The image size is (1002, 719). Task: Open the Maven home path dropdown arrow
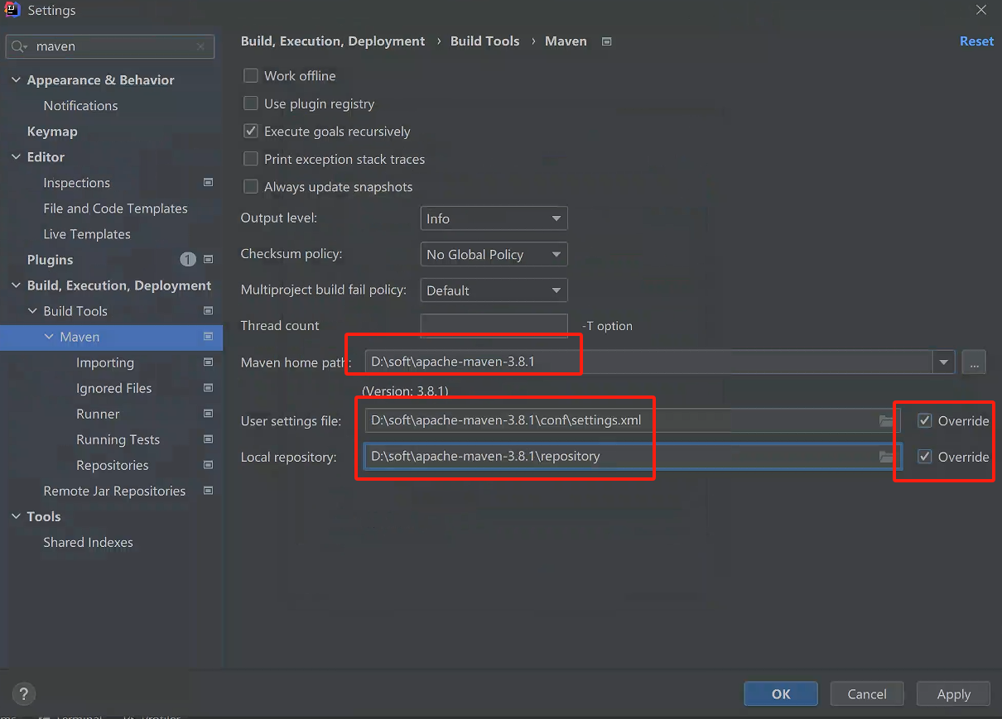click(944, 362)
